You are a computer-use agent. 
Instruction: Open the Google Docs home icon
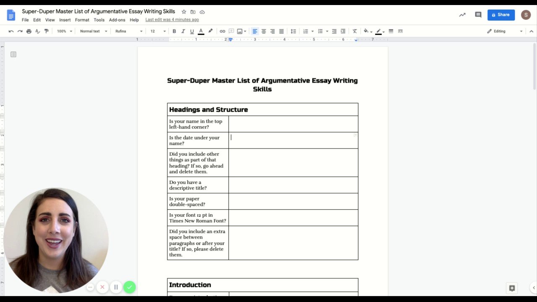pyautogui.click(x=11, y=15)
